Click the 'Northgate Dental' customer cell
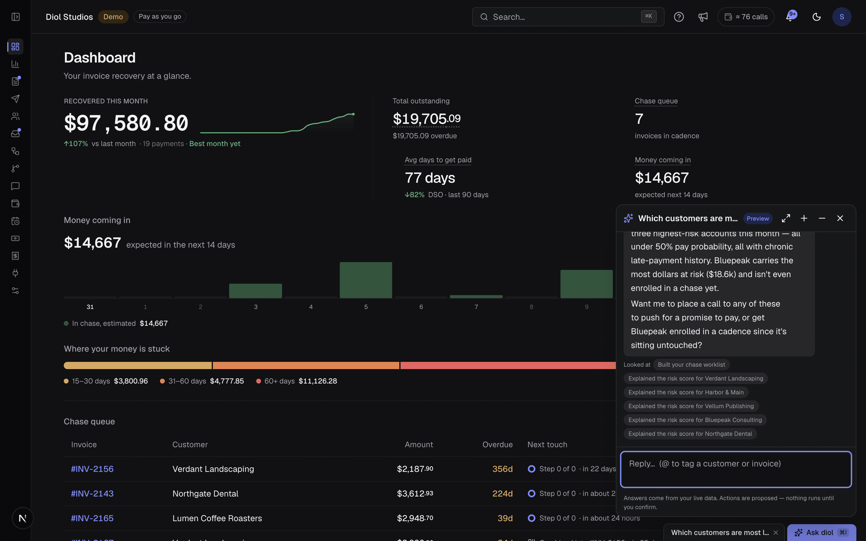This screenshot has height=541, width=866. [205, 494]
